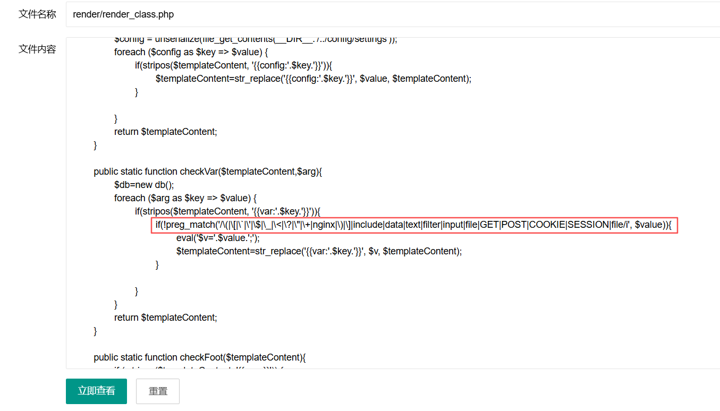The width and height of the screenshot is (720, 411).
Task: Click the 重置 reset button
Action: tap(158, 391)
